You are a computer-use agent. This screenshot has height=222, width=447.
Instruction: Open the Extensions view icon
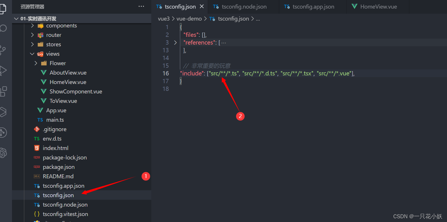coord(4,91)
